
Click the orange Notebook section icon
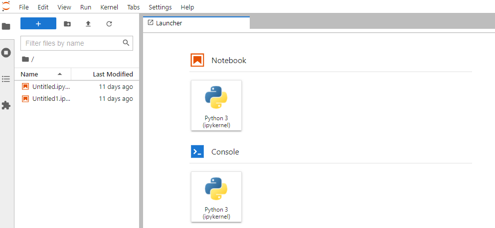(197, 60)
